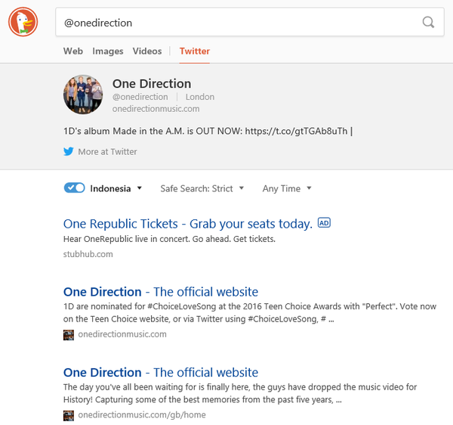Switch to the Images tab
This screenshot has width=453, height=425.
pyautogui.click(x=108, y=51)
